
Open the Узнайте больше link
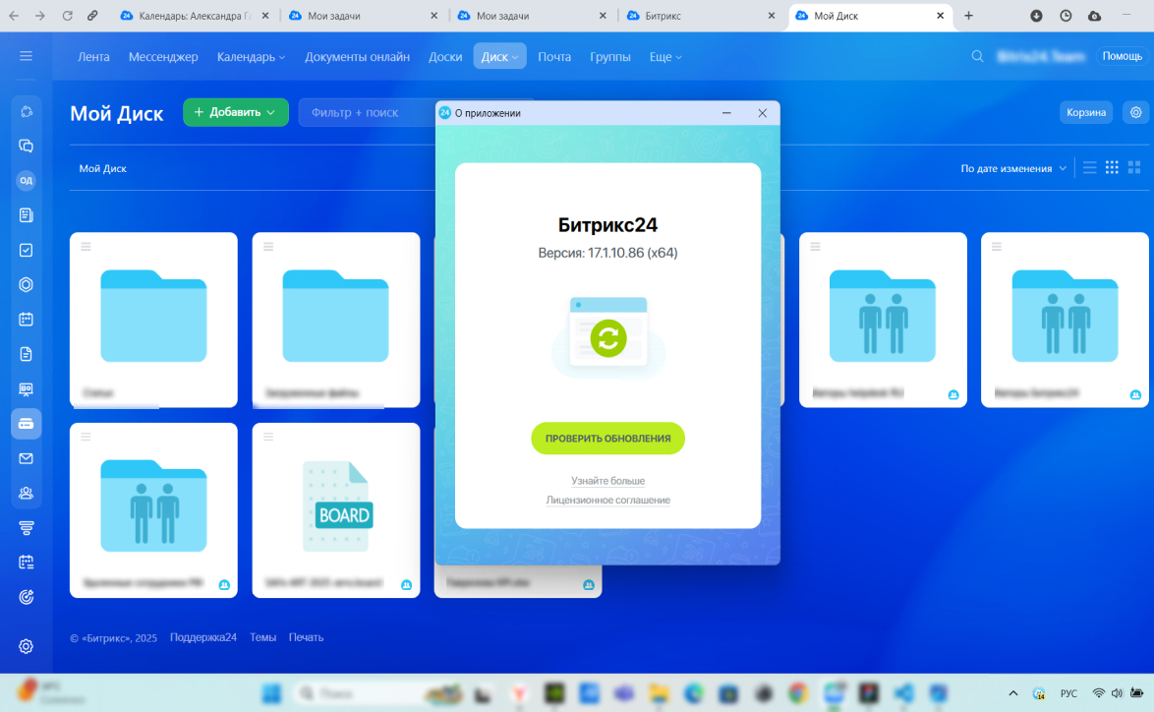(607, 481)
